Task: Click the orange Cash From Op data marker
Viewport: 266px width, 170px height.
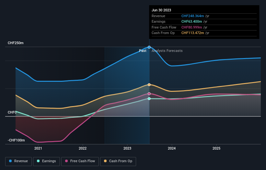Action: [x=149, y=85]
